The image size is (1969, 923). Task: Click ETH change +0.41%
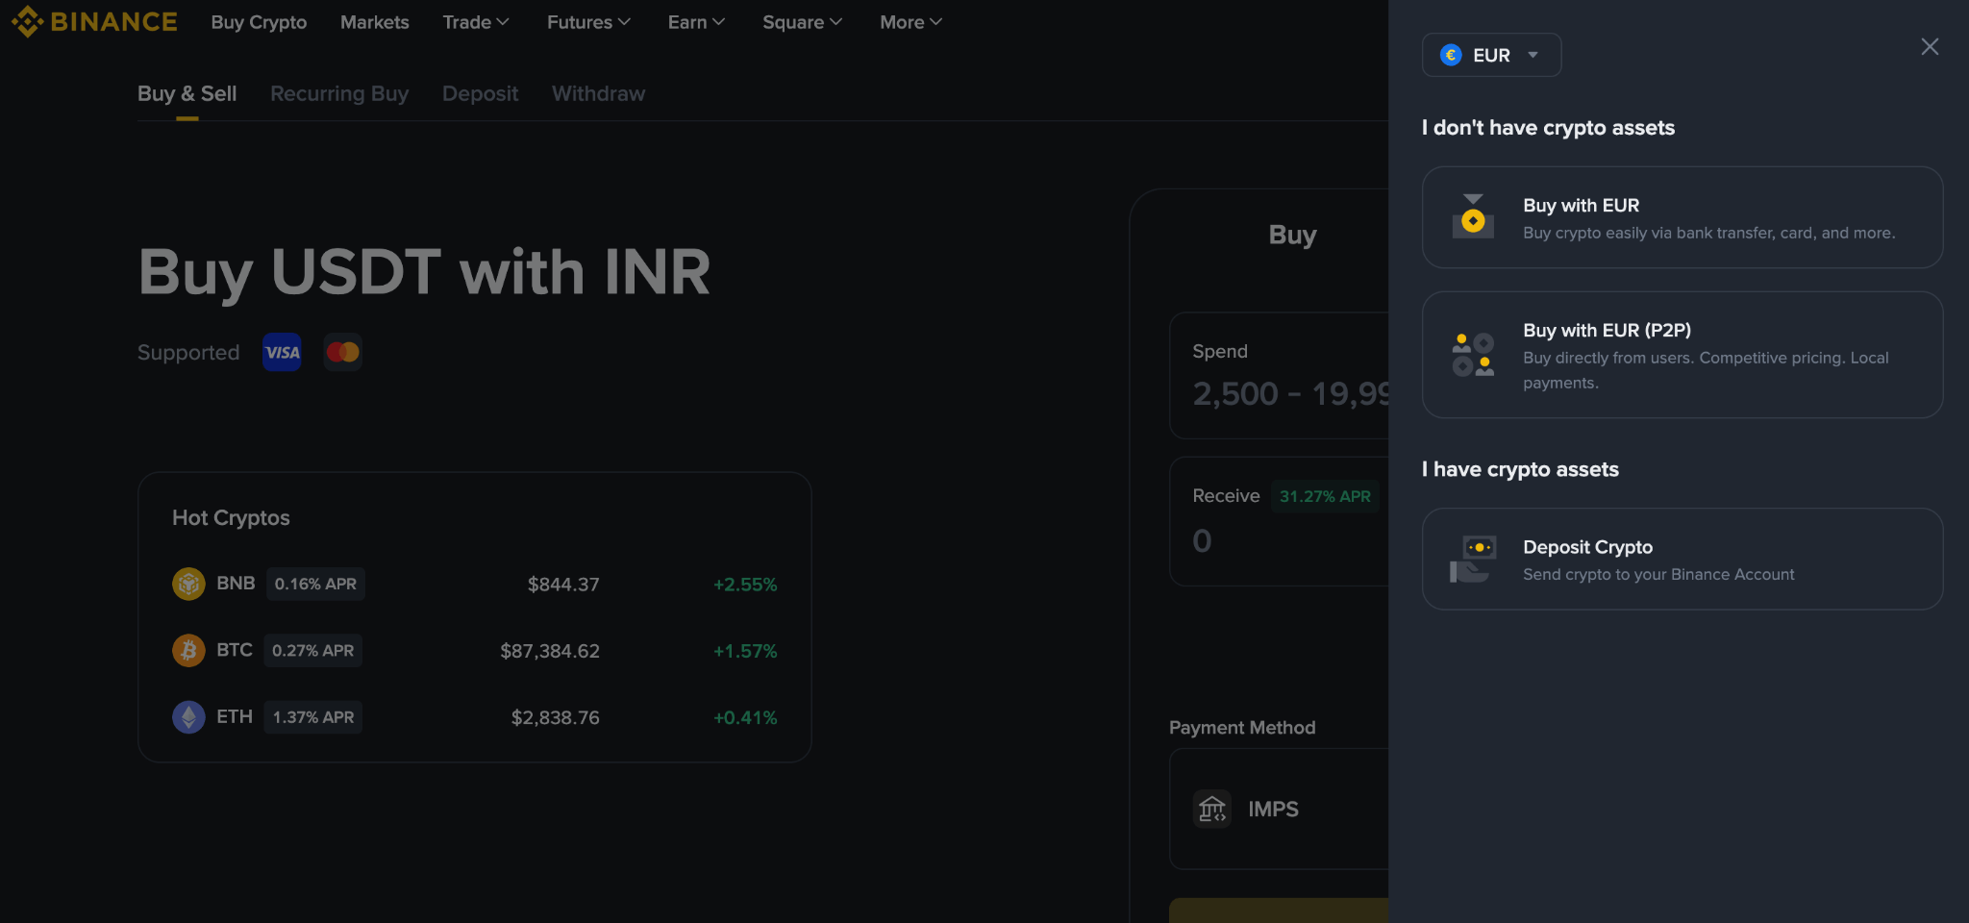[x=745, y=717]
